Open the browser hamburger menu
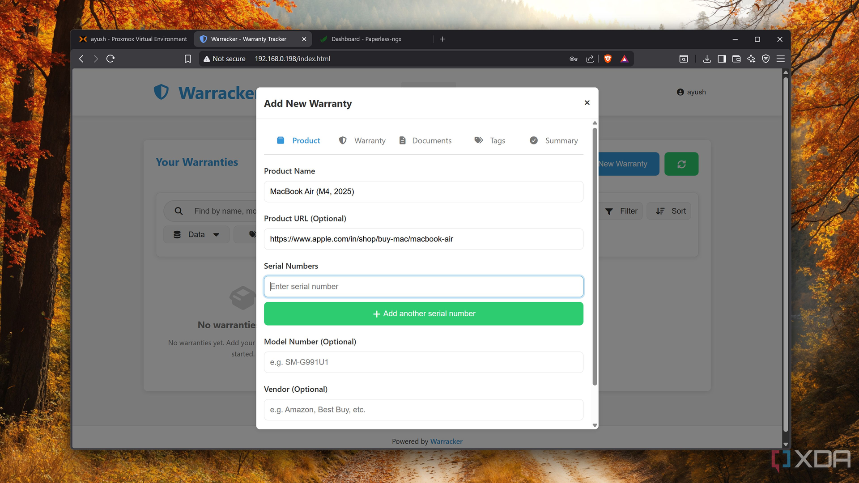 (x=781, y=59)
